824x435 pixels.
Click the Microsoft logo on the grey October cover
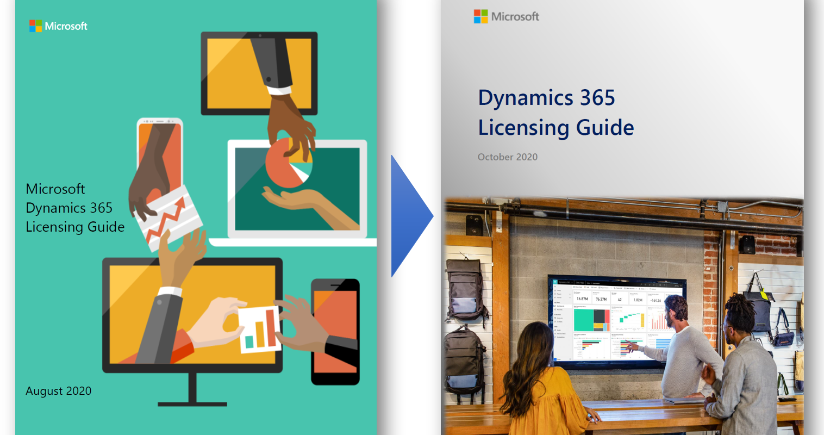pyautogui.click(x=507, y=16)
